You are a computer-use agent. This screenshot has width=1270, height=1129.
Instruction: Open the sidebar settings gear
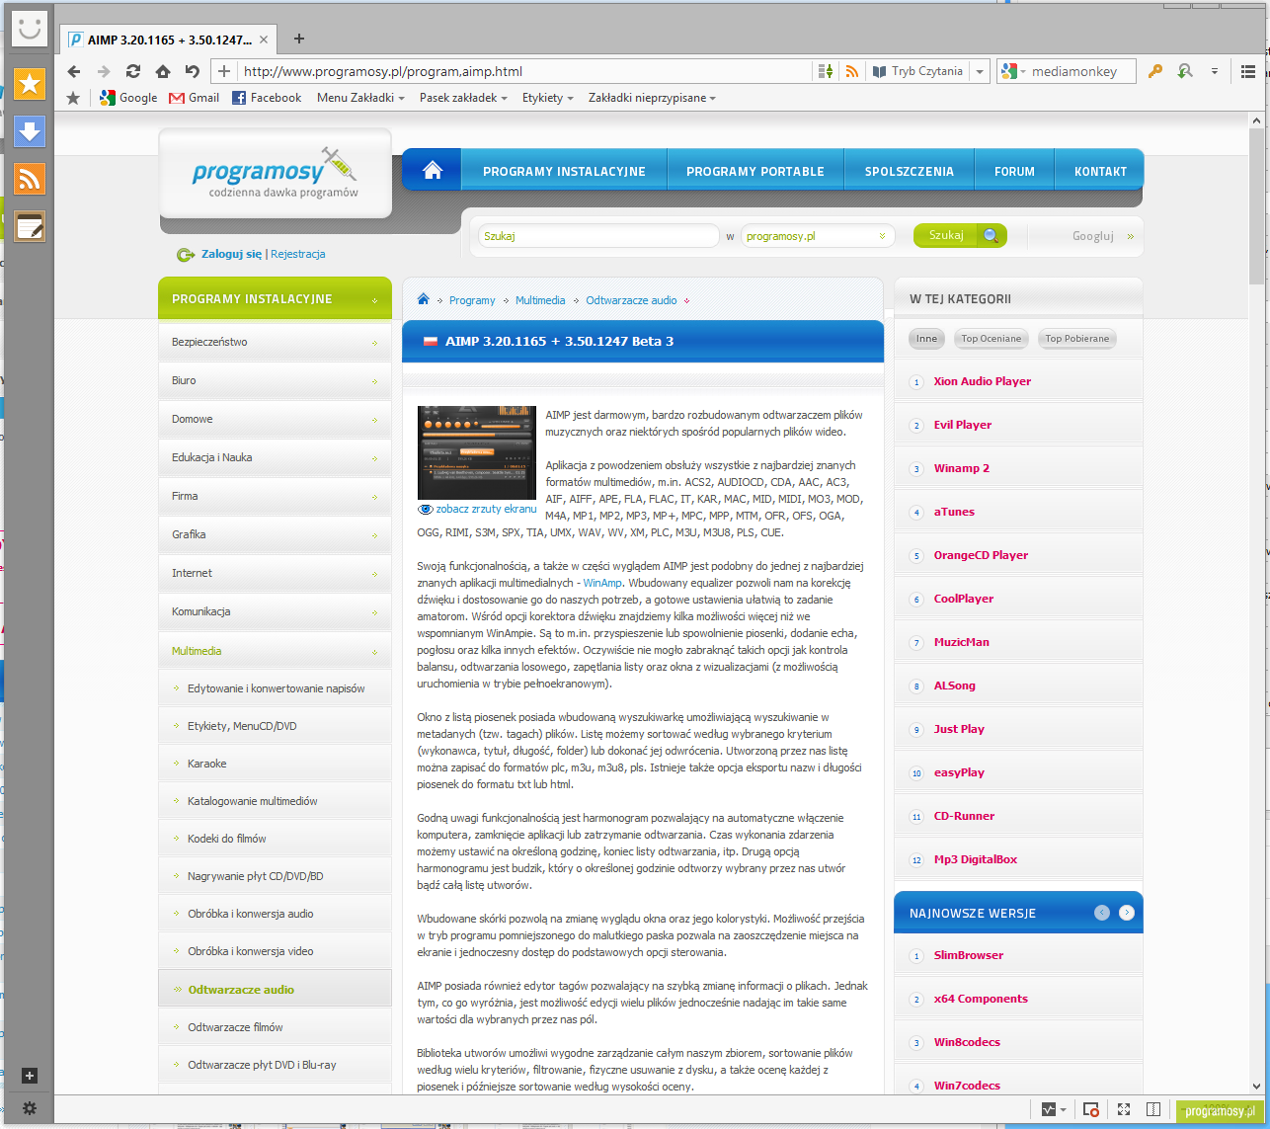[x=30, y=1108]
